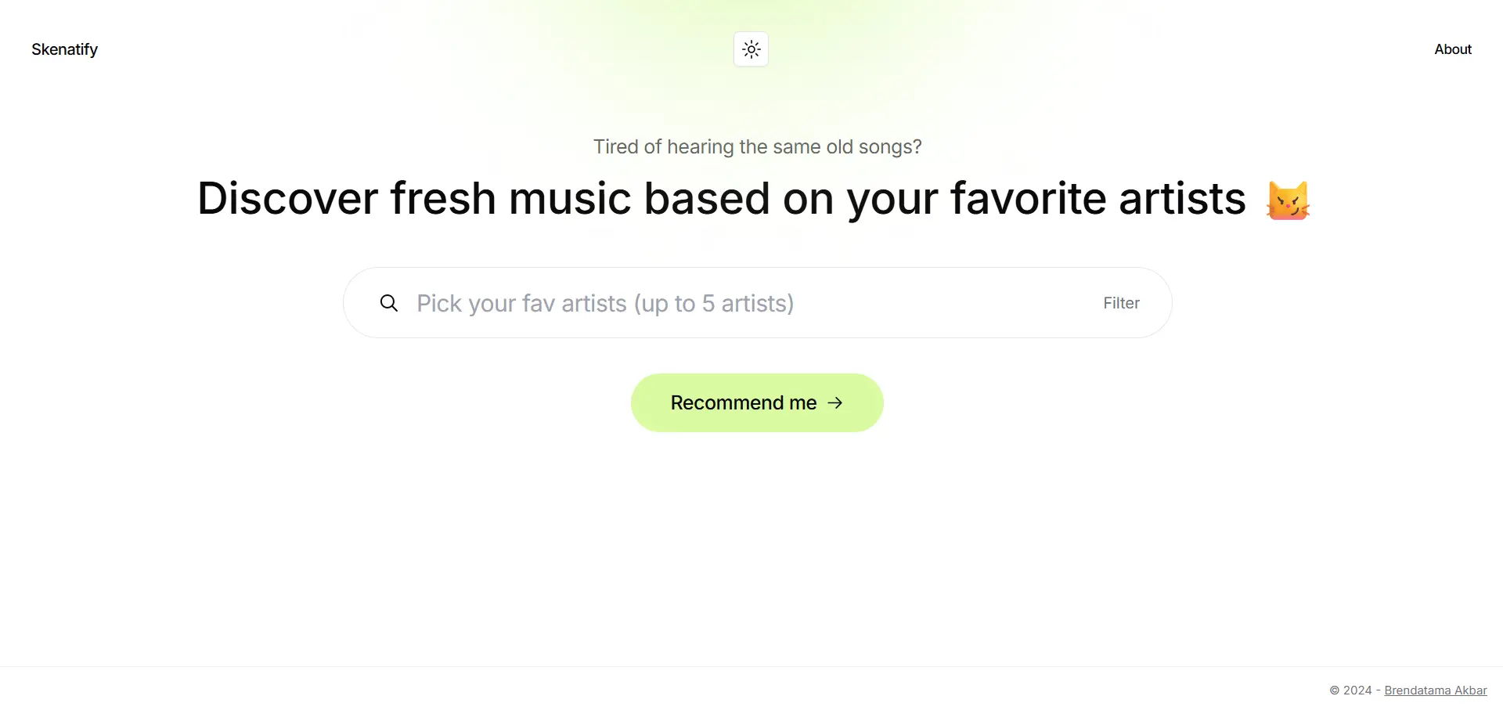Click the 'Discover fresh music' headline
This screenshot has height=714, width=1503.
click(722, 198)
